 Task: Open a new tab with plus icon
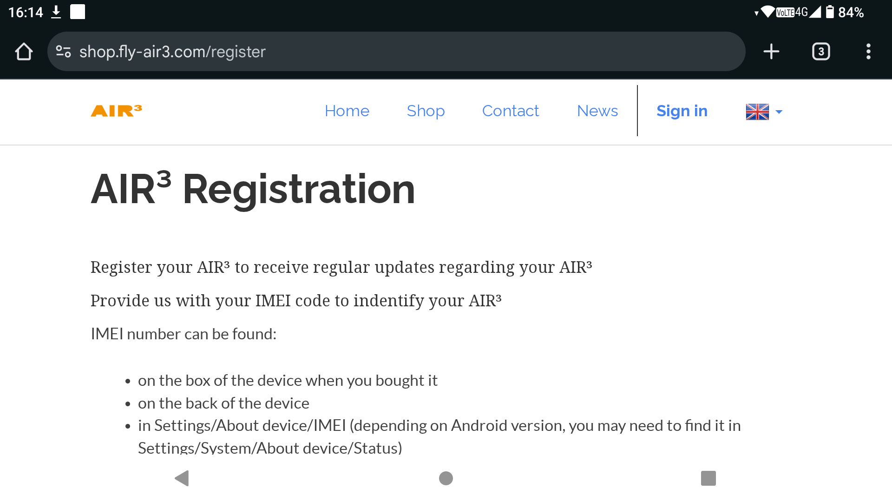[x=771, y=52]
